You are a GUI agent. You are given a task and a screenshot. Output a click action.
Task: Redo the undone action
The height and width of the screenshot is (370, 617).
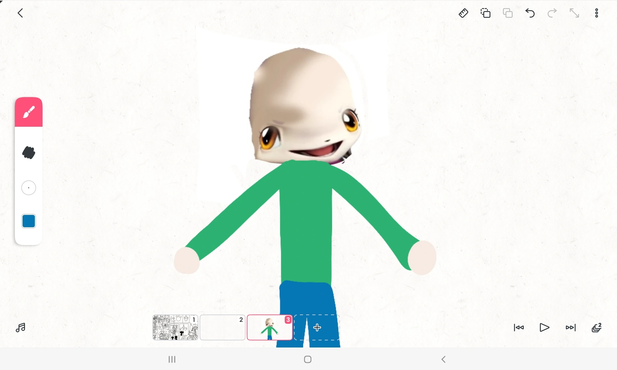point(552,13)
